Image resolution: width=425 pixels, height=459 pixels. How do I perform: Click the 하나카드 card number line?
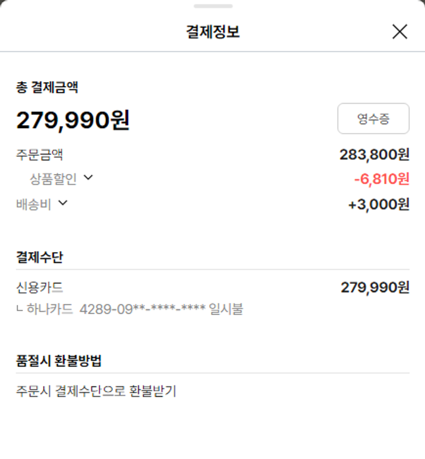tap(130, 309)
